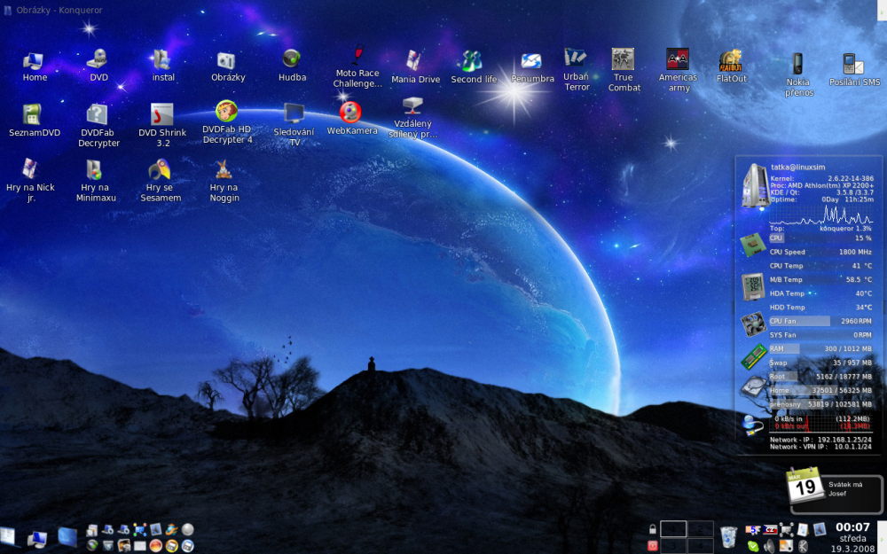Launch the globe with orange swirl launcher
This screenshot has height=554, width=887.
coord(171,529)
